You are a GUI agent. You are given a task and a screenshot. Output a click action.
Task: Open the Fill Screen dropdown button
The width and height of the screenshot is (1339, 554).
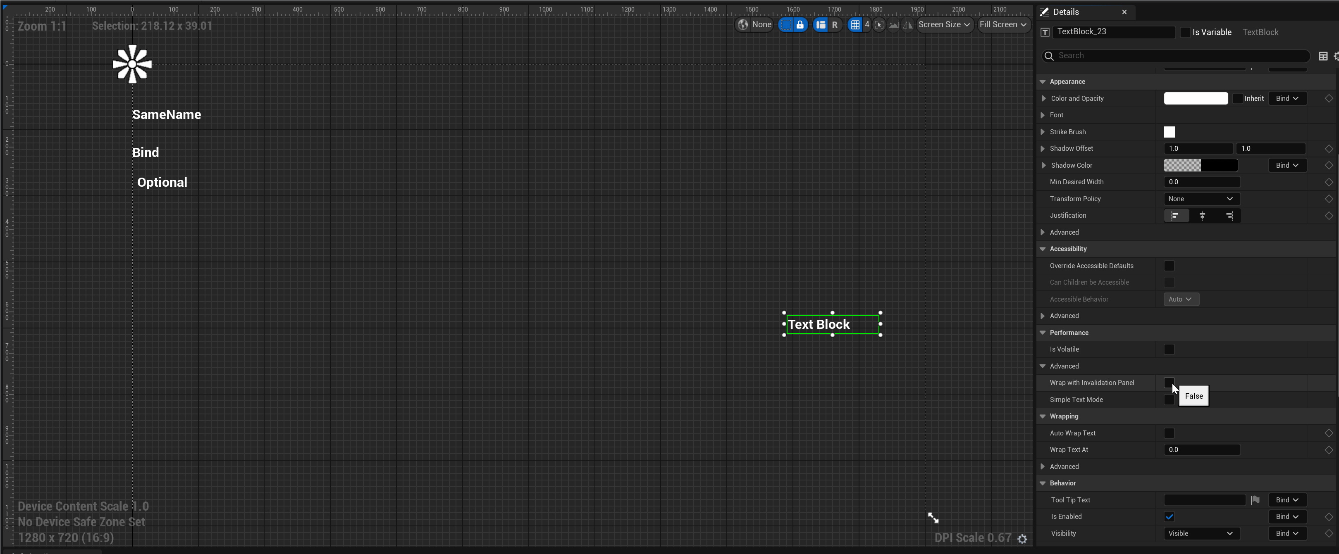pos(1002,24)
